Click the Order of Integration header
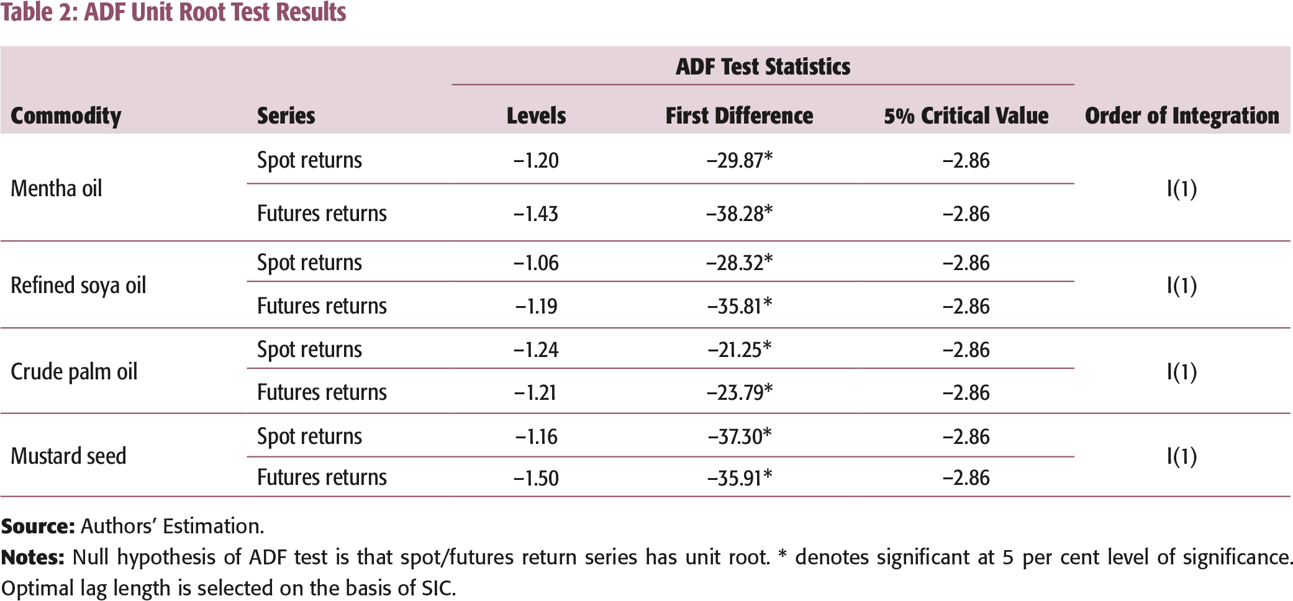1293x601 pixels. pyautogui.click(x=1182, y=115)
